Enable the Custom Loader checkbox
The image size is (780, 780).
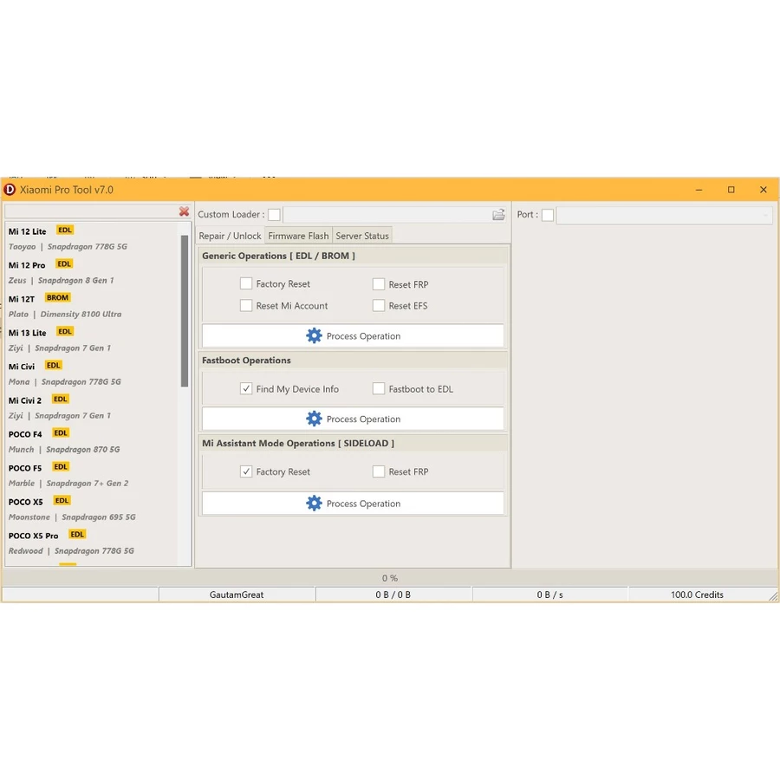[x=274, y=215]
